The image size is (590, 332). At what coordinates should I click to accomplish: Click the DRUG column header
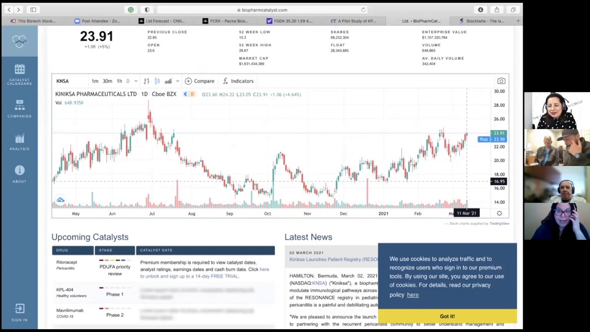point(72,250)
